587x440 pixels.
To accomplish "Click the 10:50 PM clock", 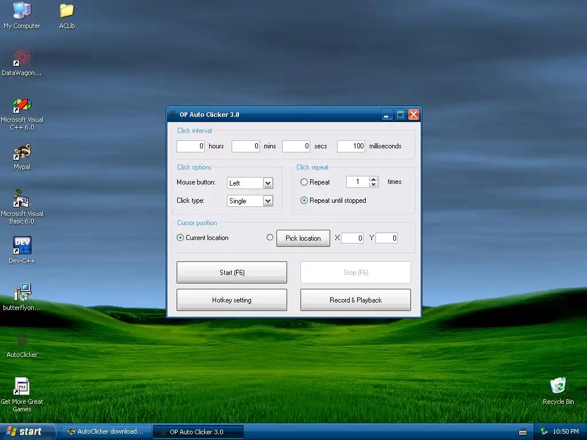I will tap(566, 431).
